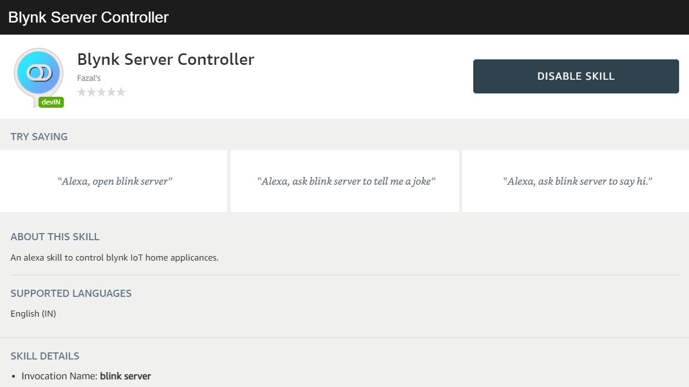689x387 pixels.
Task: Click the ABOUT THIS SKILL heading
Action: coord(55,237)
